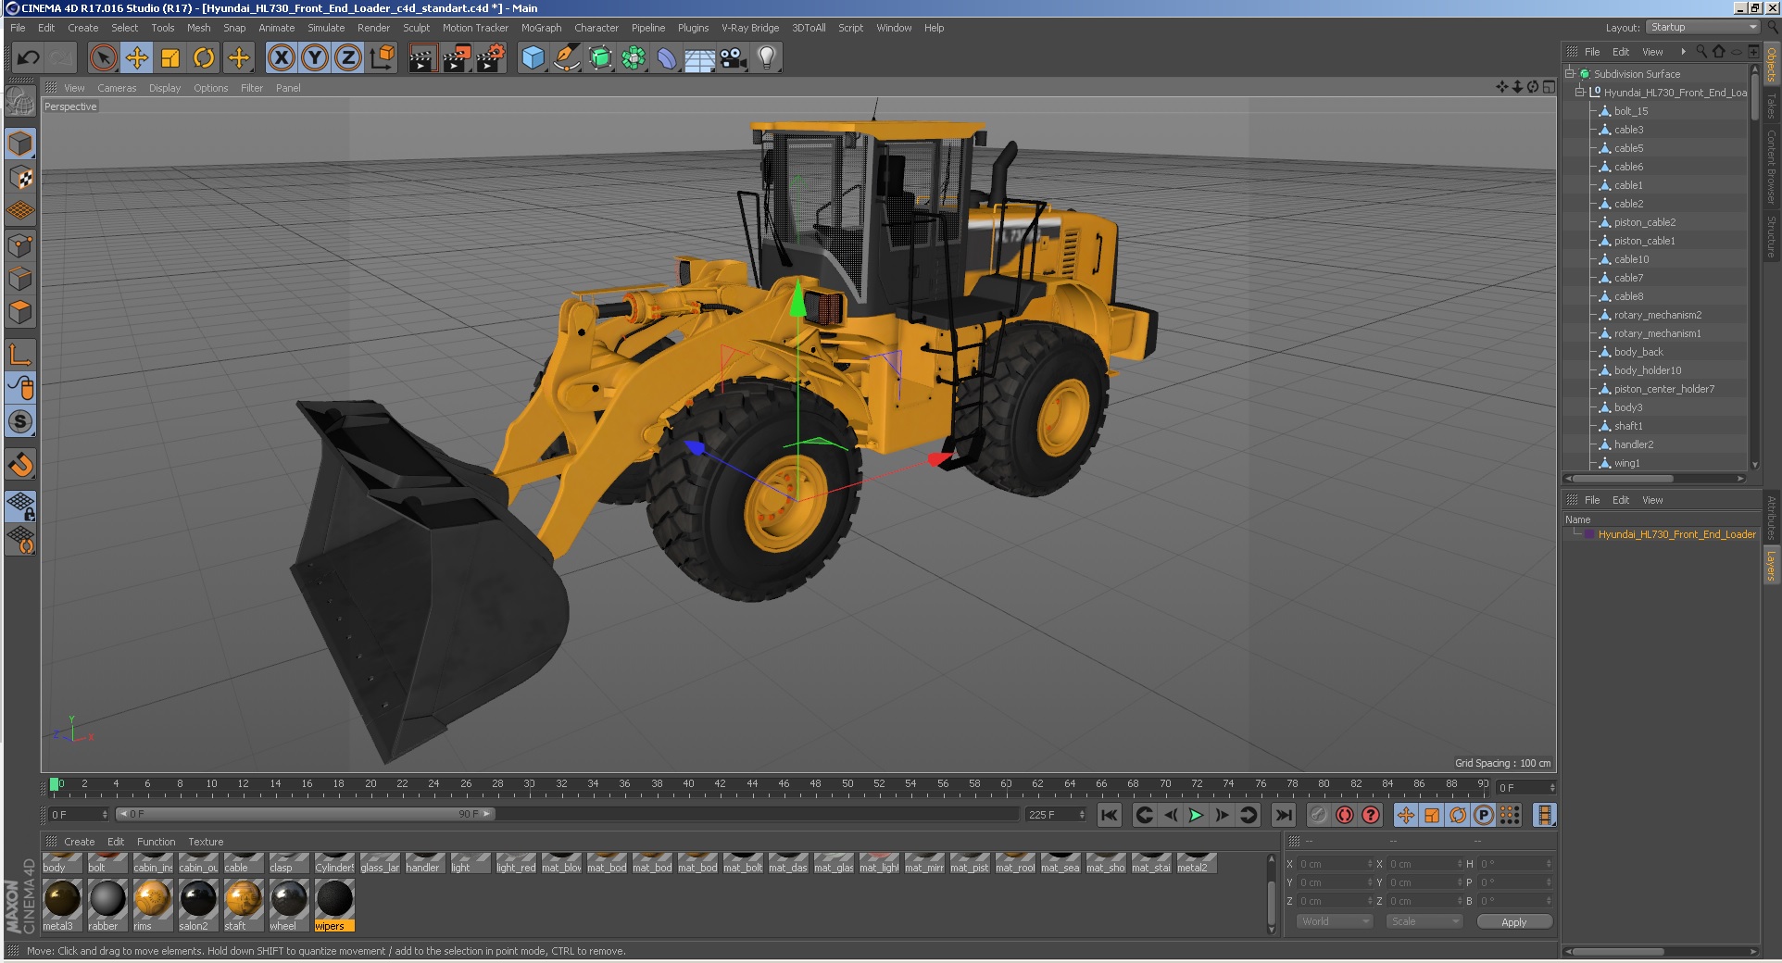Switch to Texture mode
The height and width of the screenshot is (963, 1782).
point(20,177)
